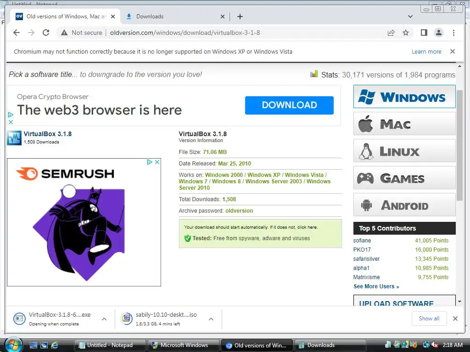Toggle the browser side panel
Image resolution: width=470 pixels, height=352 pixels.
point(424,33)
